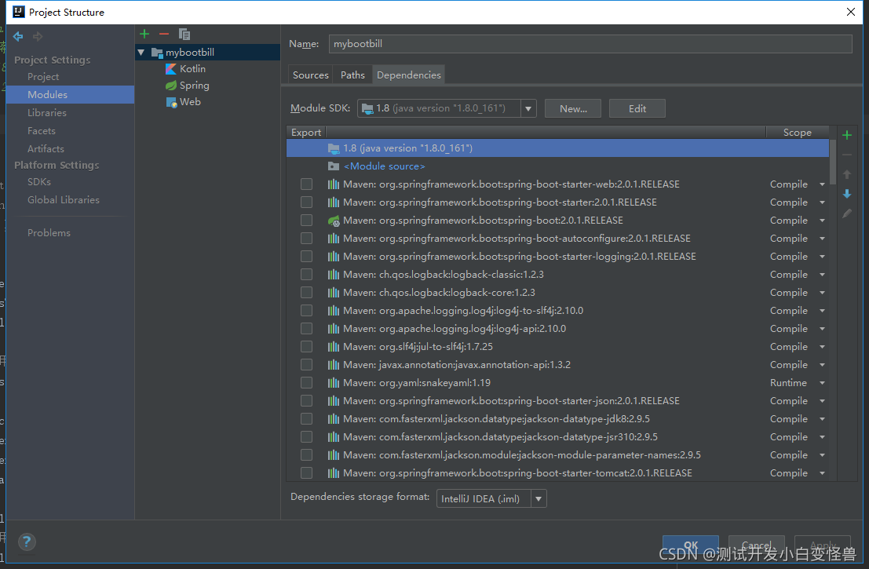
Task: Switch to the Paths tab
Action: pyautogui.click(x=352, y=75)
